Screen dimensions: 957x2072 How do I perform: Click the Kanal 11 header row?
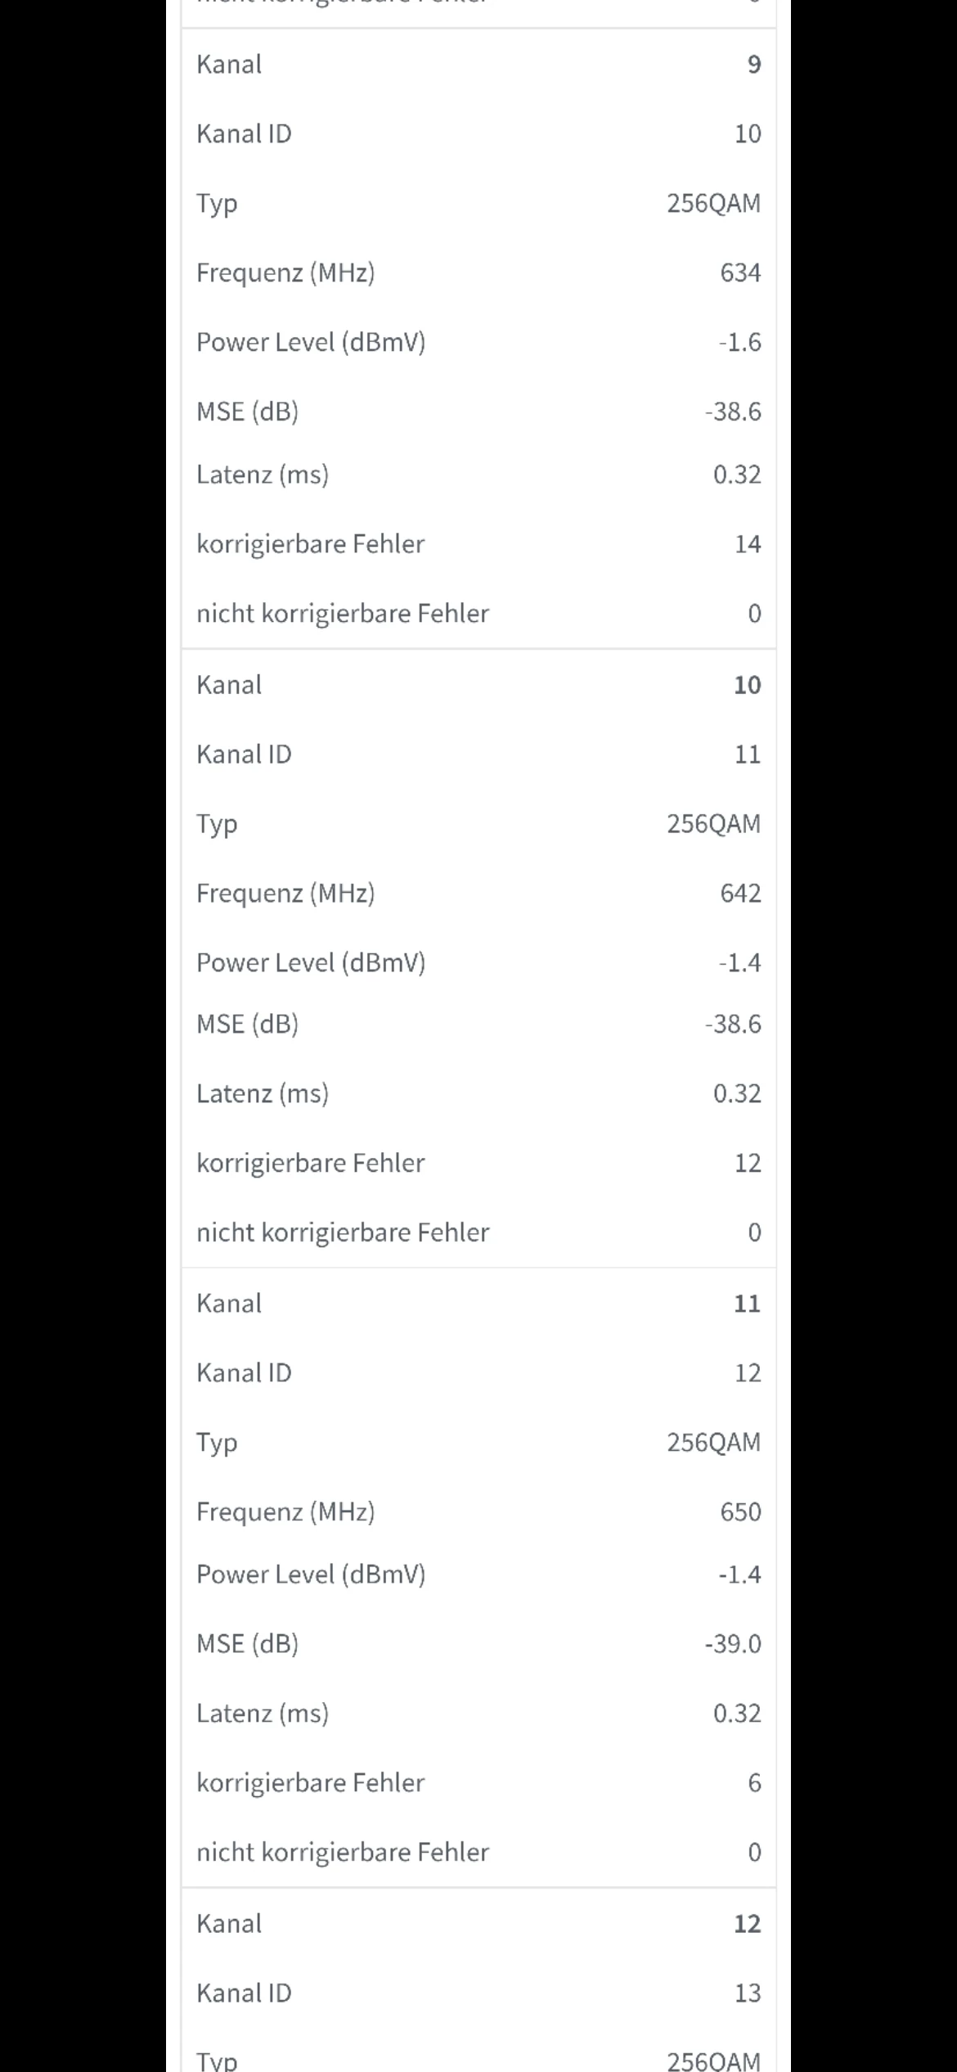(478, 1304)
